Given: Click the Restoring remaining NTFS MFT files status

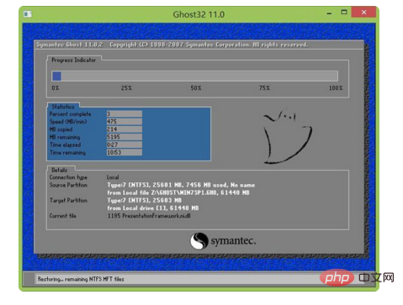Looking at the screenshot, I should pos(81,279).
